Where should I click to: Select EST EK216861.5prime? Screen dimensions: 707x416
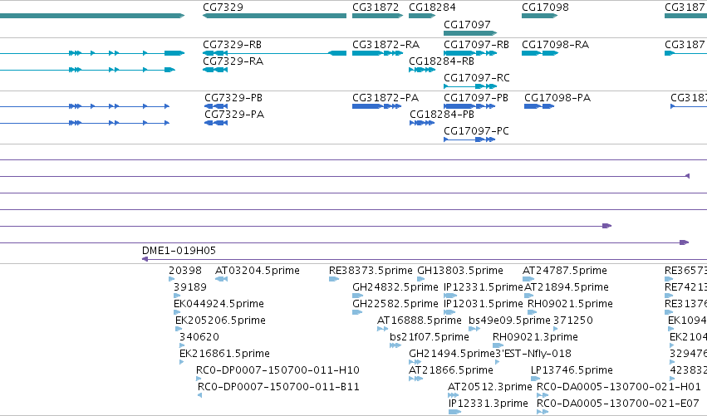224,354
